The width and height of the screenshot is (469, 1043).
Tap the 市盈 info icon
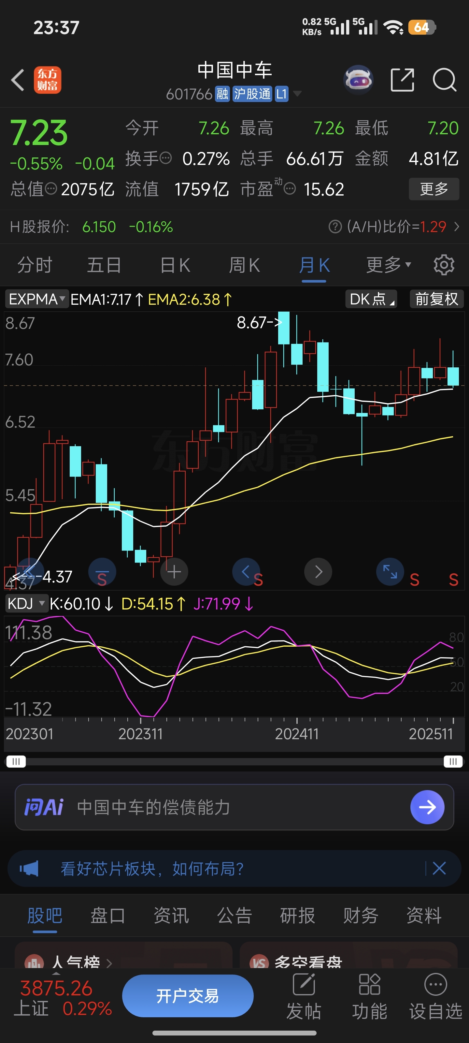(290, 189)
